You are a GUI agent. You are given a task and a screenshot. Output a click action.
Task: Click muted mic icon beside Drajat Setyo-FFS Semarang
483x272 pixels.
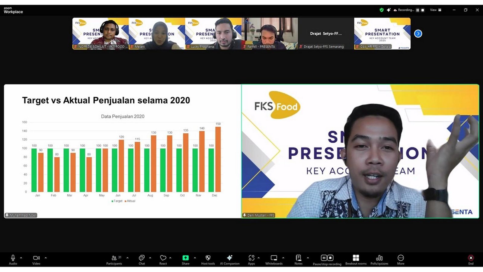pyautogui.click(x=301, y=47)
